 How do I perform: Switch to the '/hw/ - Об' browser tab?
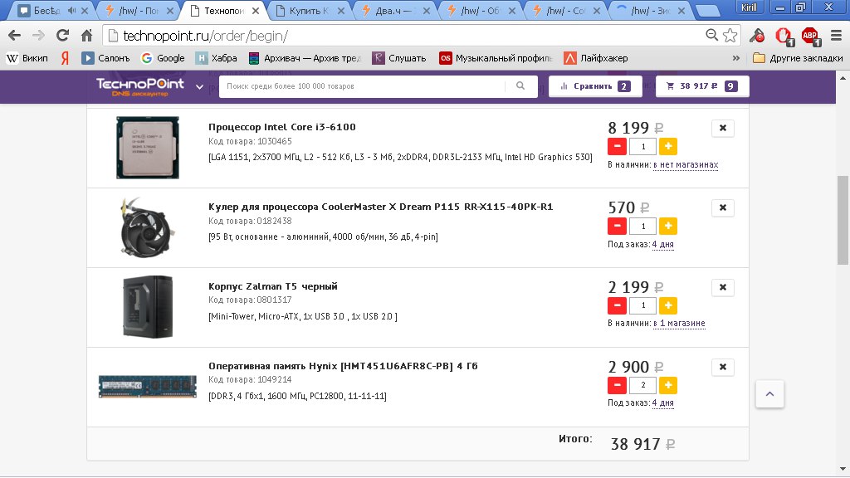click(481, 10)
